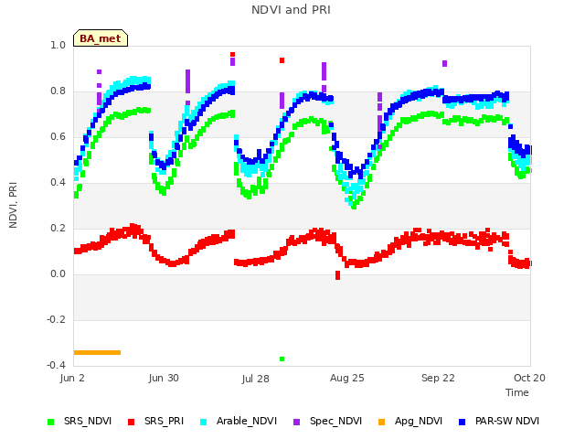Click the 1.0 y-axis tick label
The image size is (585, 439).
point(58,46)
